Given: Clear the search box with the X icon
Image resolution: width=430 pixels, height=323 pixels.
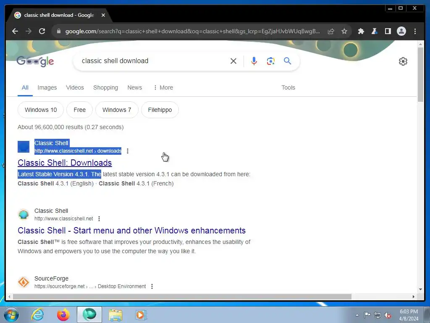Looking at the screenshot, I should point(233,61).
